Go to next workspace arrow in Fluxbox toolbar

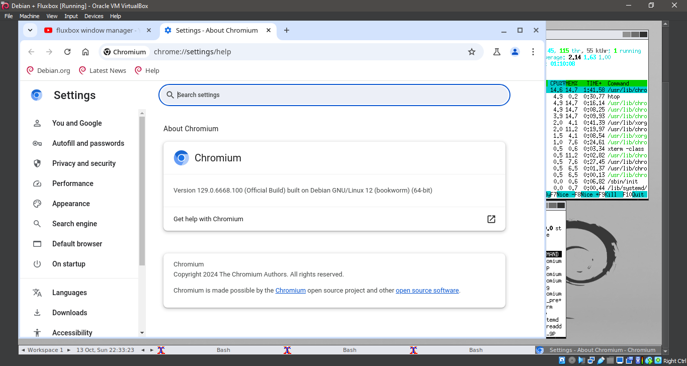point(69,350)
